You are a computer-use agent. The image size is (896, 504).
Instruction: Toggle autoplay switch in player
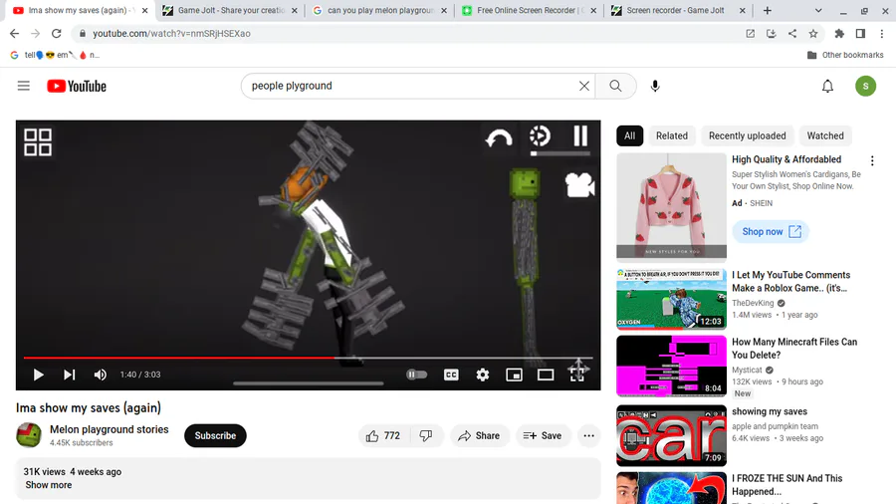click(416, 375)
